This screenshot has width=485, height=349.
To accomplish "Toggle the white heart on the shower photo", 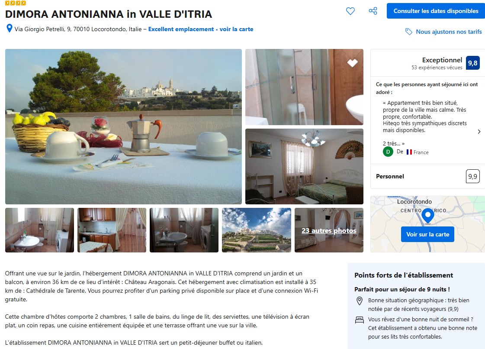I will (x=352, y=62).
